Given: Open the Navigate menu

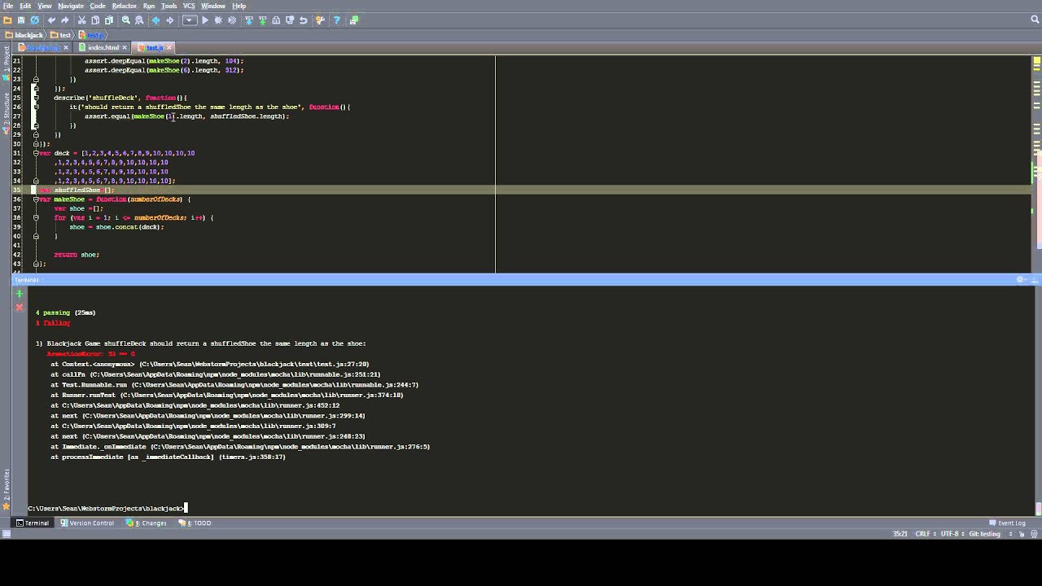Looking at the screenshot, I should click(x=71, y=6).
